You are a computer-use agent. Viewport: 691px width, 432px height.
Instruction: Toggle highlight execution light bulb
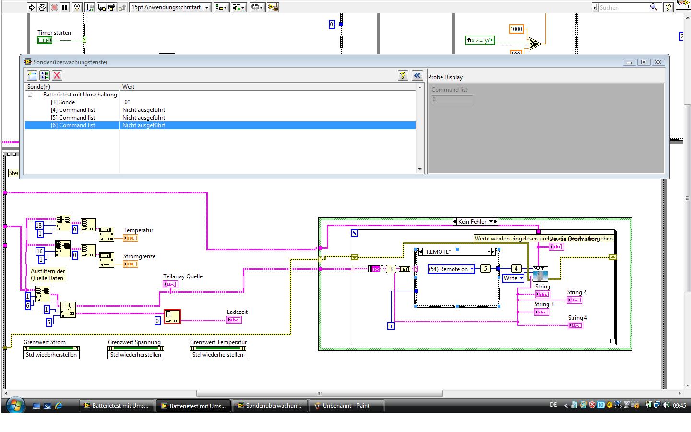[76, 7]
